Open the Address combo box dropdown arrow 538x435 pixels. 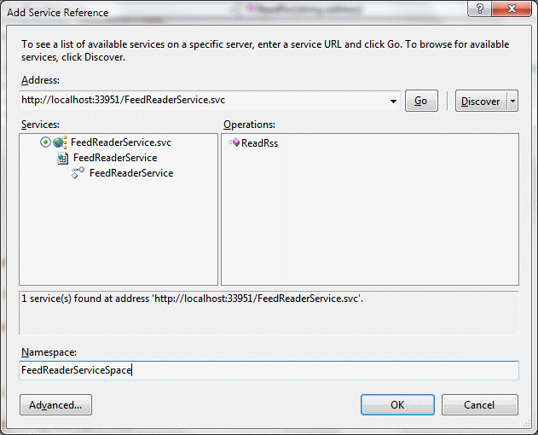[393, 101]
